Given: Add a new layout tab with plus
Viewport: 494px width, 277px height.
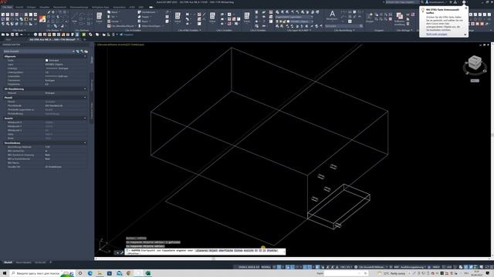Looking at the screenshot, I should [50, 262].
